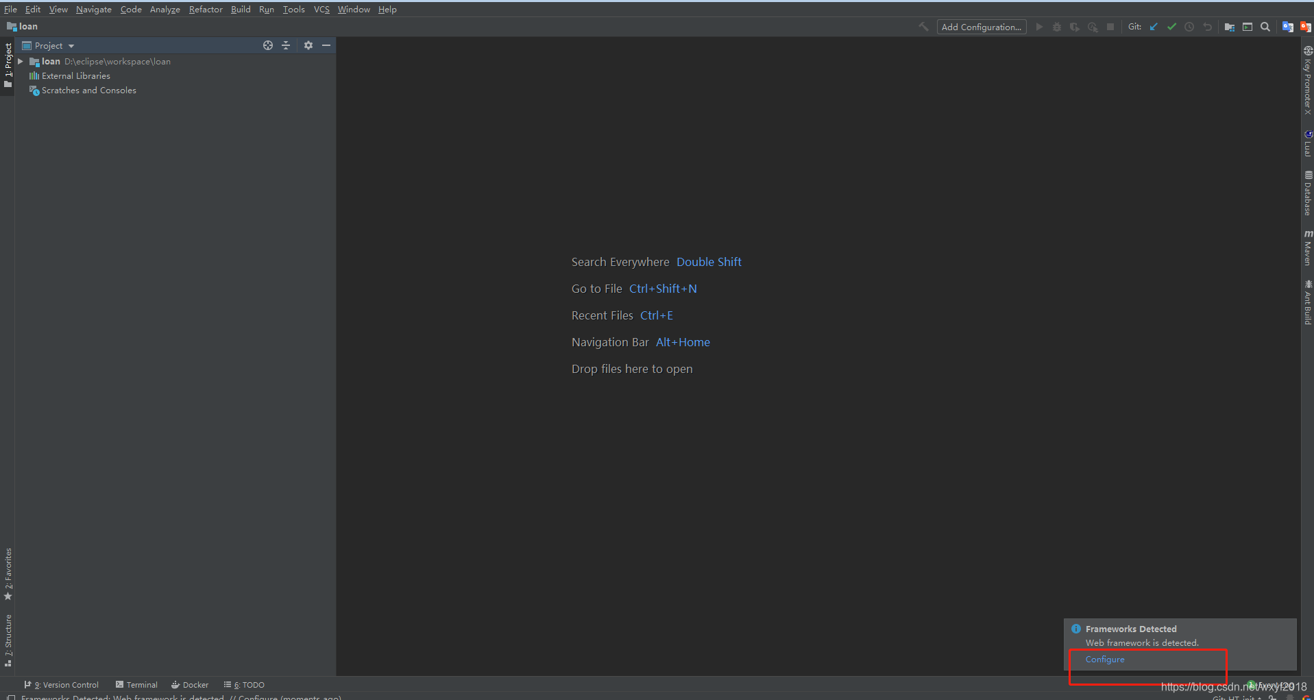Click the loan breadcrumb in navigation bar
Viewport: 1314px width, 700px height.
[23, 27]
